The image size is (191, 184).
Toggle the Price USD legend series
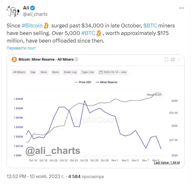tap(83, 82)
